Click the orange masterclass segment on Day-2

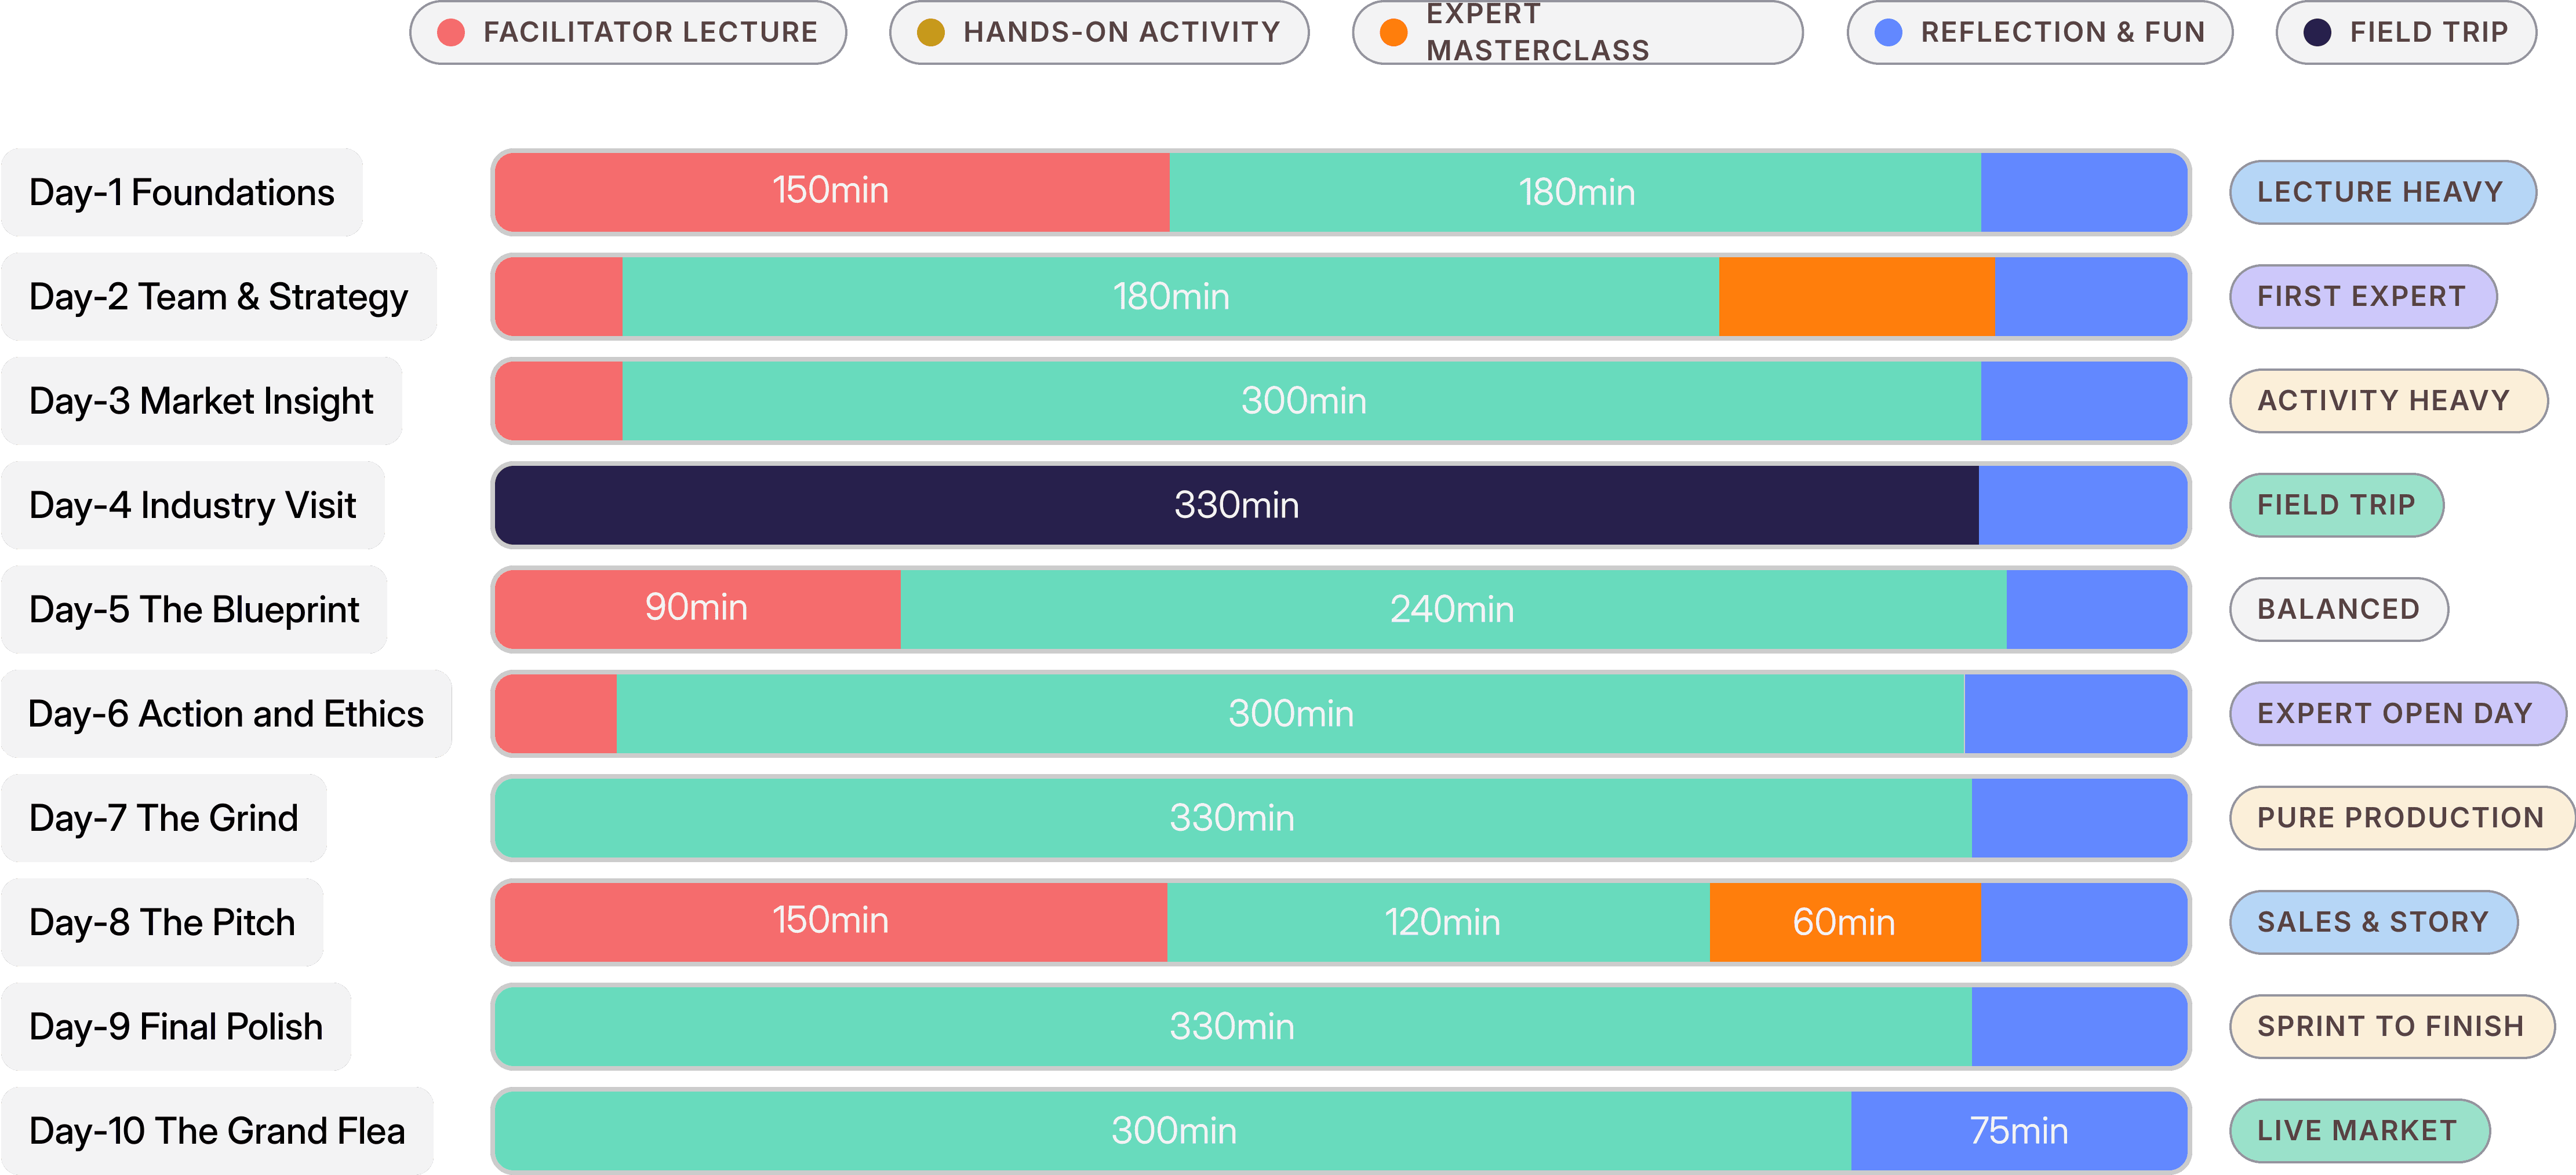[x=1856, y=297]
